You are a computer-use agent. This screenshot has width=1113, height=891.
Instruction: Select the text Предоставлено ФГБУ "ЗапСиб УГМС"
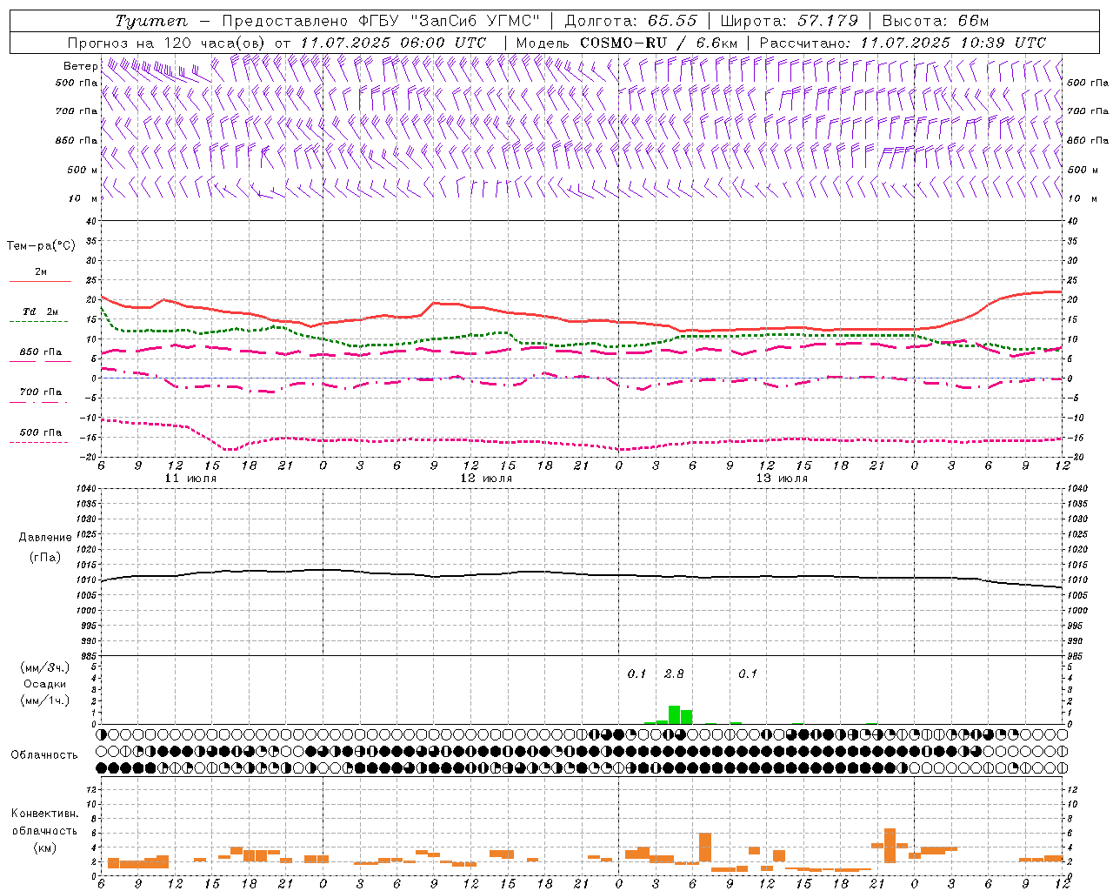pyautogui.click(x=381, y=21)
